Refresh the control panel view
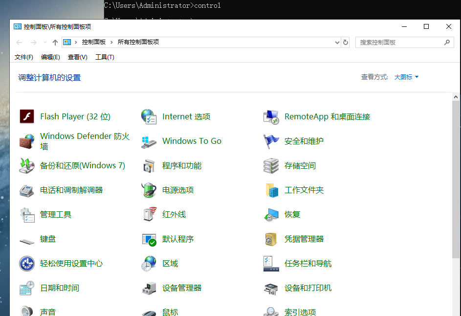Viewport: 461px width, 316px height. coord(346,43)
